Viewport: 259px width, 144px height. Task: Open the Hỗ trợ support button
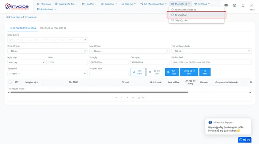245,140
